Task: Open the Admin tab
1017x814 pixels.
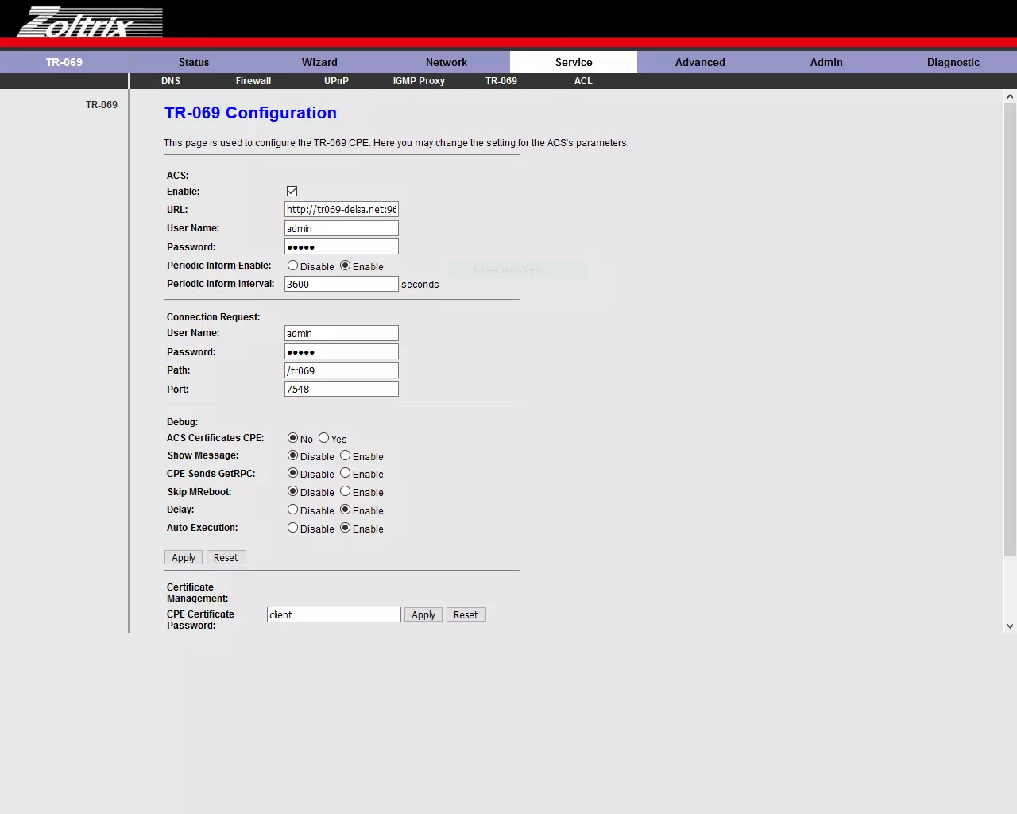Action: (826, 62)
